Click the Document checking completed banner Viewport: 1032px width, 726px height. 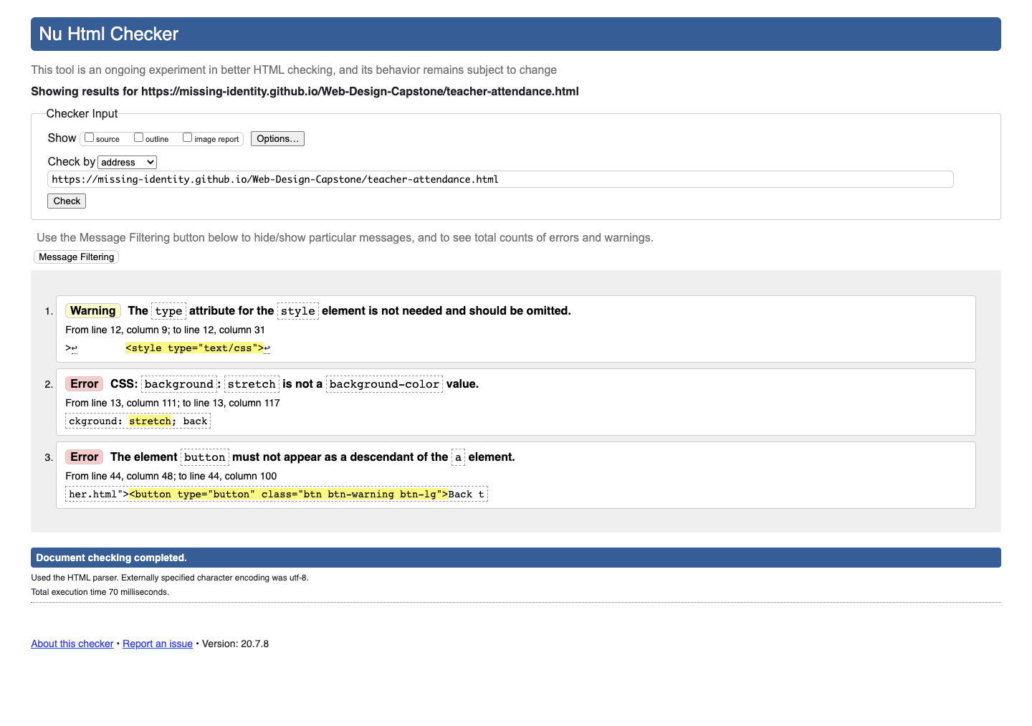[x=515, y=558]
